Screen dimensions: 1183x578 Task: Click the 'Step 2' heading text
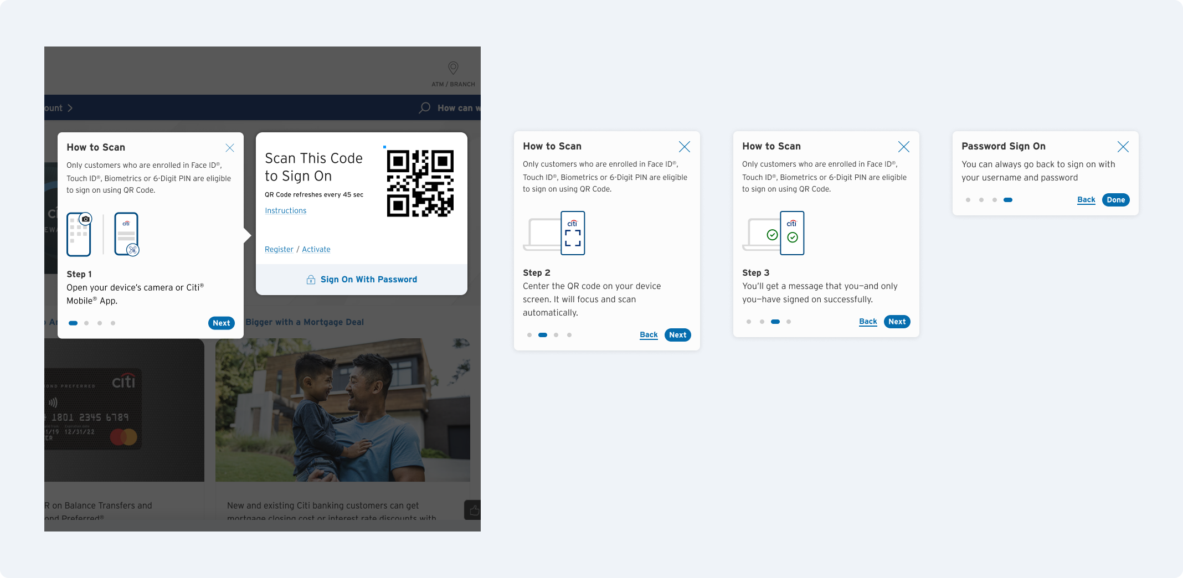[537, 273]
